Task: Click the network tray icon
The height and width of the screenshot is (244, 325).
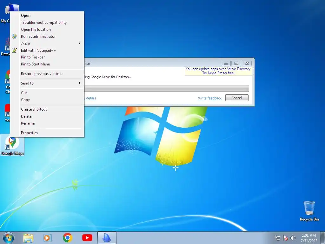Action: point(277,238)
